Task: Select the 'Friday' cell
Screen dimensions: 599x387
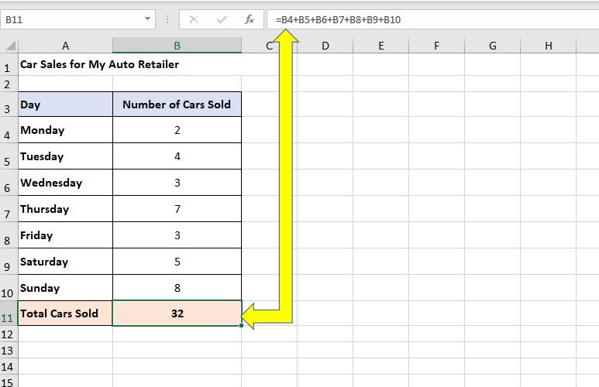Action: [x=65, y=235]
